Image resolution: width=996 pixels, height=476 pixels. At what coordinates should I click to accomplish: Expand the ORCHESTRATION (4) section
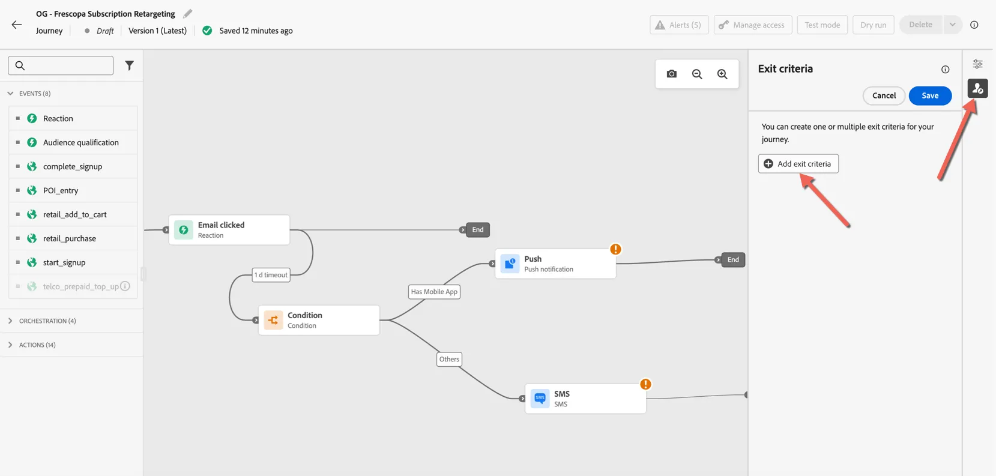10,321
